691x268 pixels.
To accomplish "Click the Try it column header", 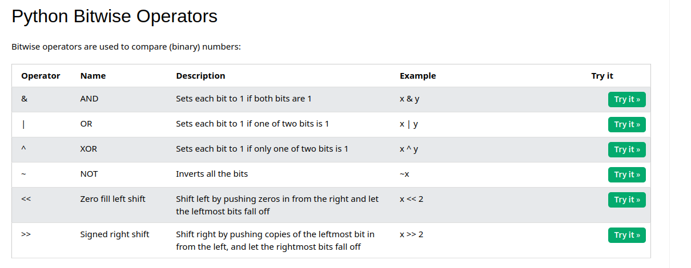I will tap(602, 76).
